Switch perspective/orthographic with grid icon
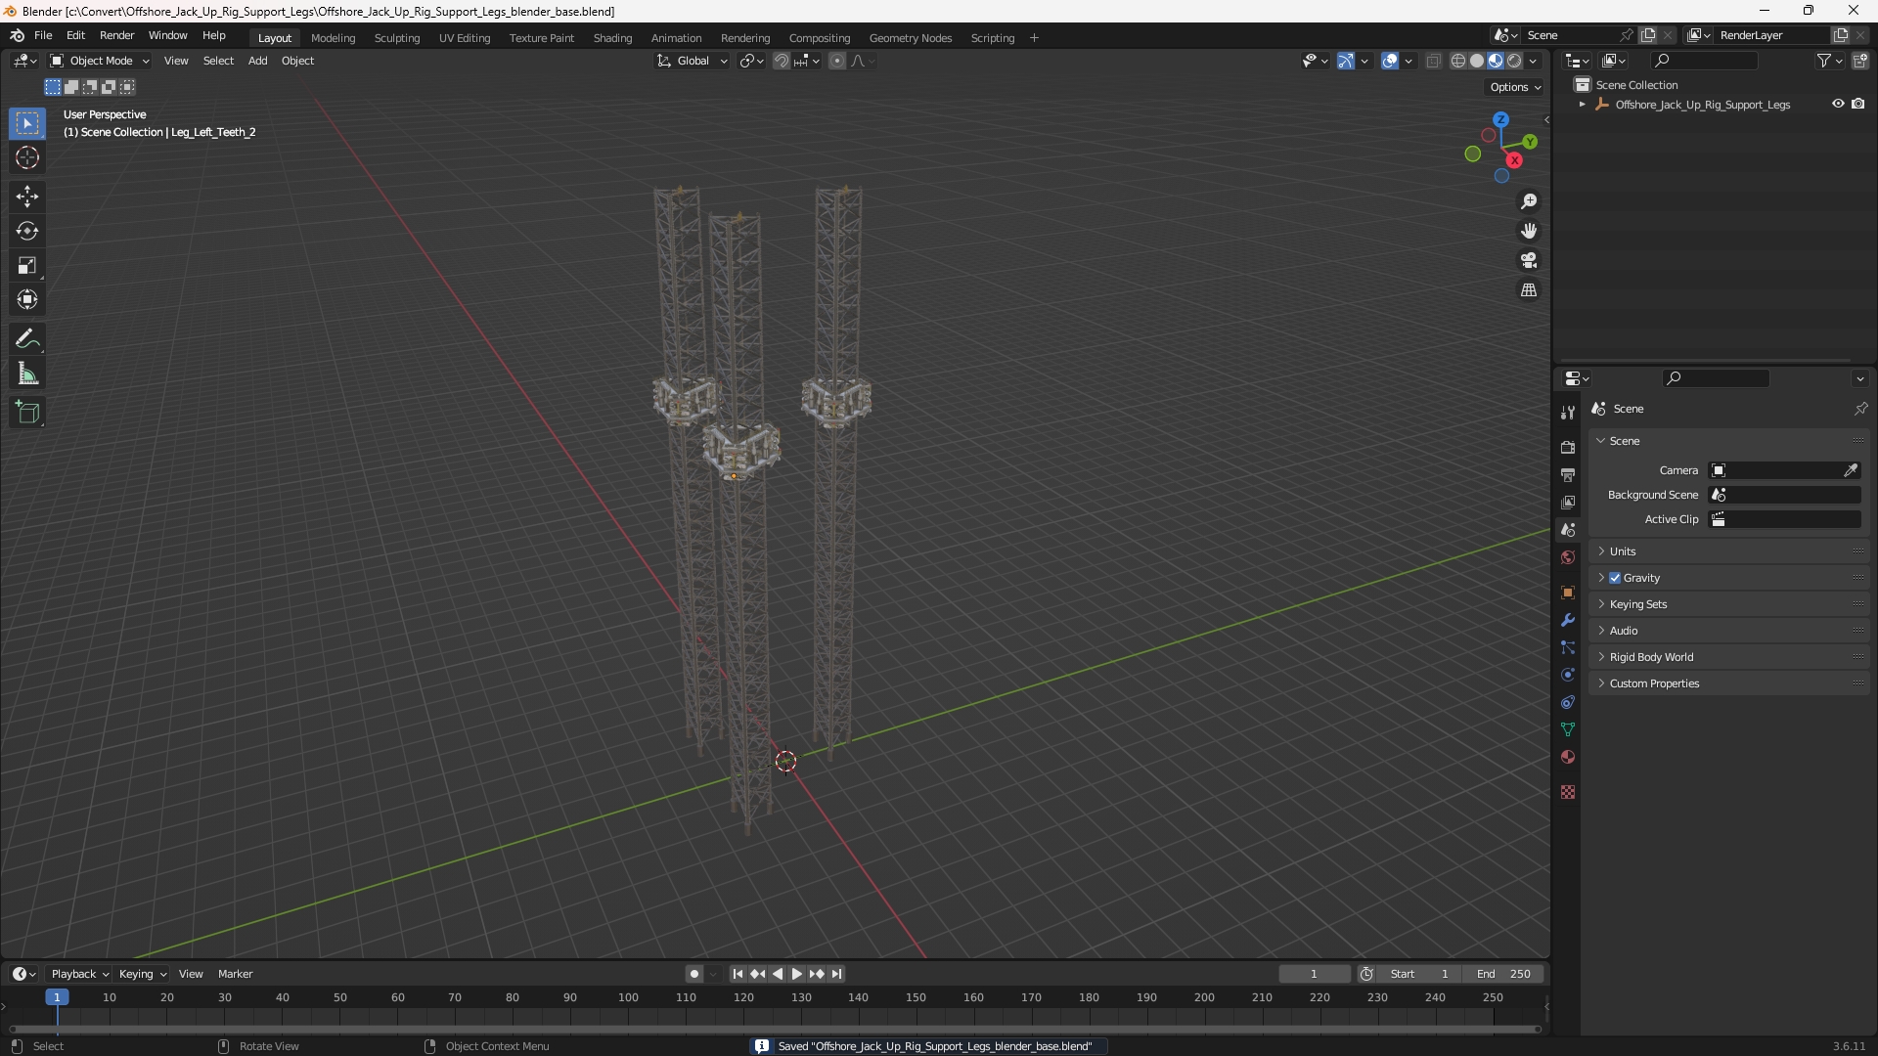This screenshot has height=1056, width=1878. (1529, 290)
